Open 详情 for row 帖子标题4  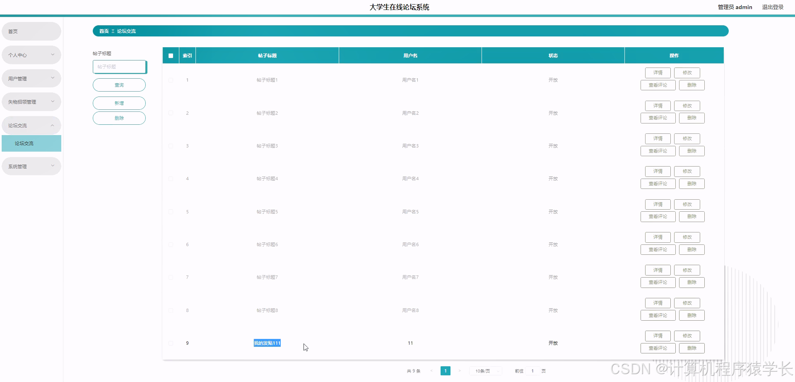(x=658, y=171)
